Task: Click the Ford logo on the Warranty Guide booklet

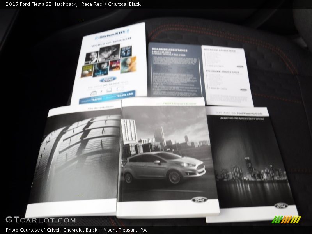Action: coord(281,206)
